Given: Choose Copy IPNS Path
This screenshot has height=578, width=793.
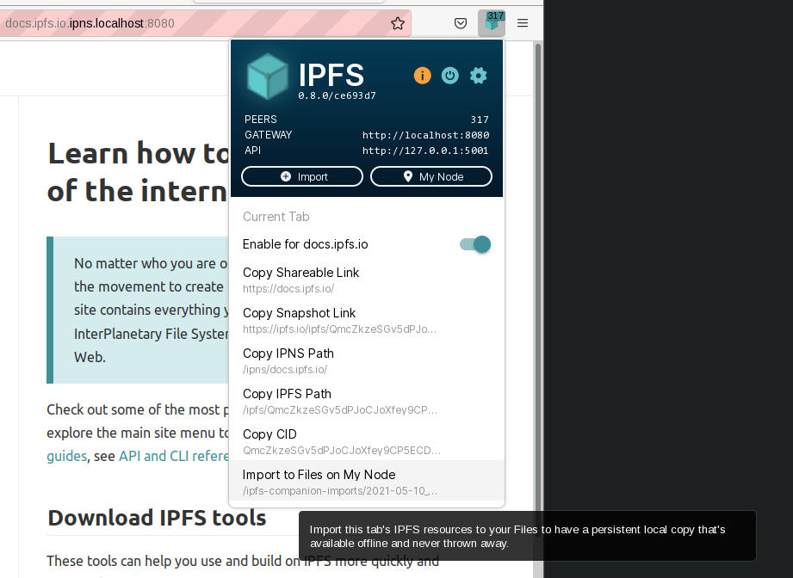Looking at the screenshot, I should coord(367,360).
